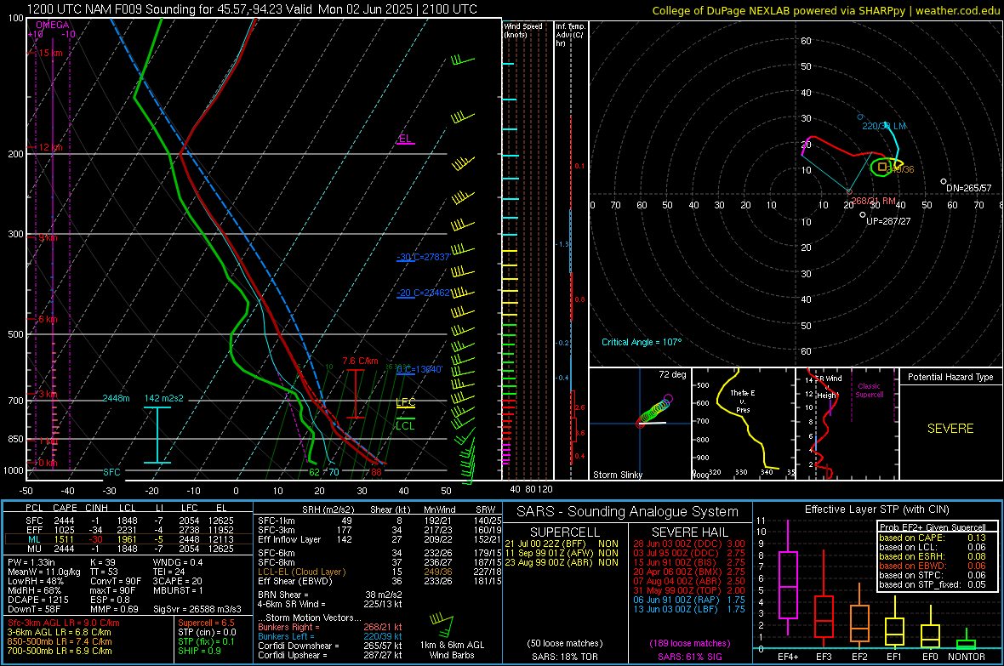Click the 2448m cyan label
Image resolution: width=1004 pixels, height=666 pixels.
pos(116,398)
